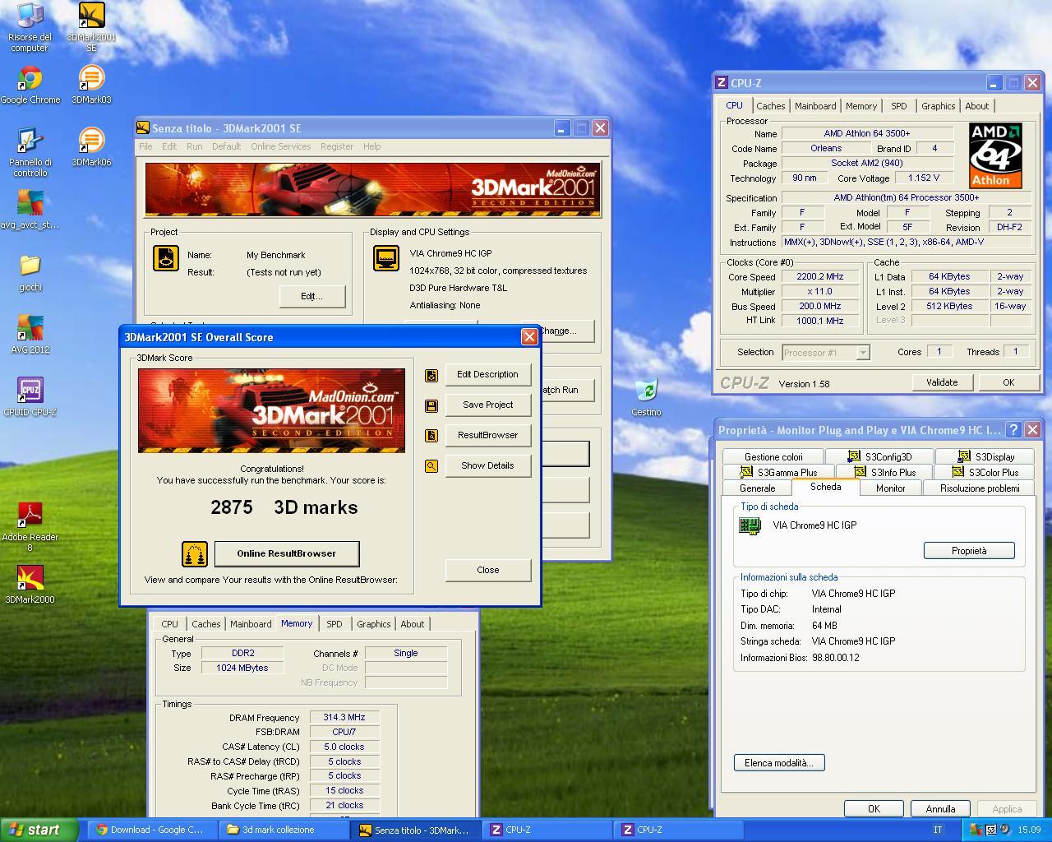Click the Show Details magnifier icon
Image resolution: width=1052 pixels, height=842 pixels.
(431, 466)
